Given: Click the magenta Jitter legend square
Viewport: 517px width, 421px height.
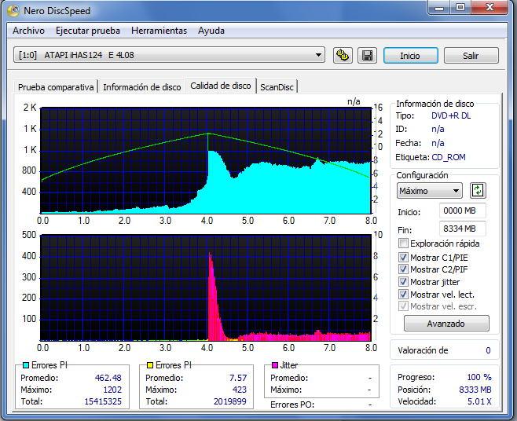Looking at the screenshot, I should pyautogui.click(x=274, y=365).
